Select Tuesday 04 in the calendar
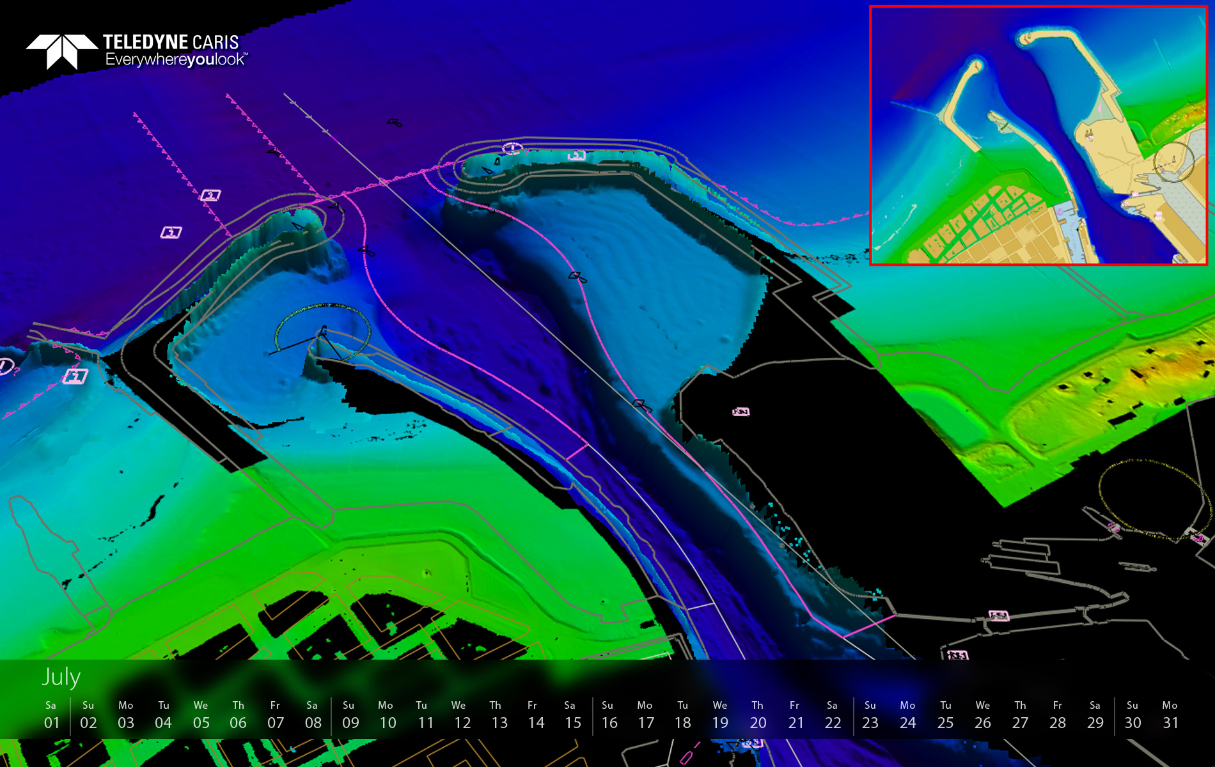1215x767 pixels. coord(164,715)
